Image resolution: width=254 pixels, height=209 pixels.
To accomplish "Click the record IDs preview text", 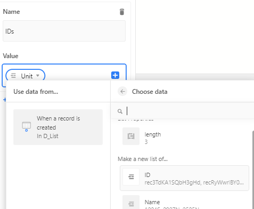I will coord(194,182).
